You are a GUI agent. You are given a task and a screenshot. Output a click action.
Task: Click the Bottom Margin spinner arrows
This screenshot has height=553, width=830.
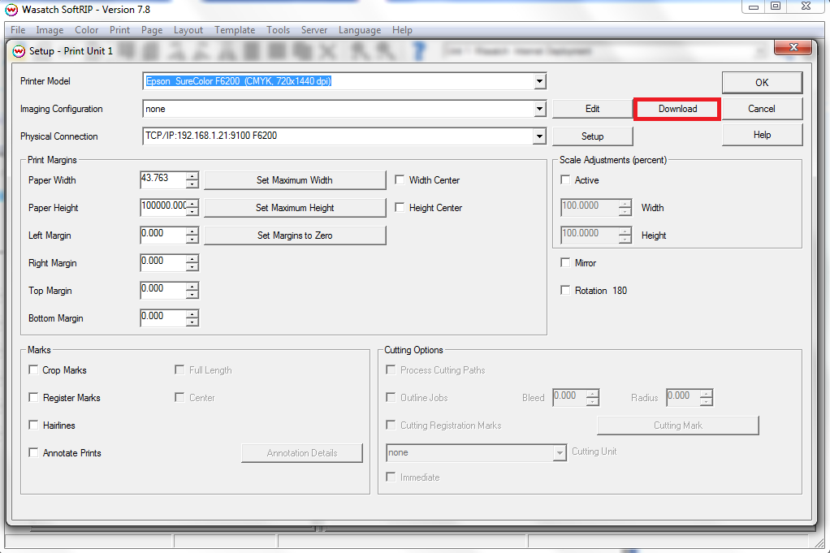[192, 318]
